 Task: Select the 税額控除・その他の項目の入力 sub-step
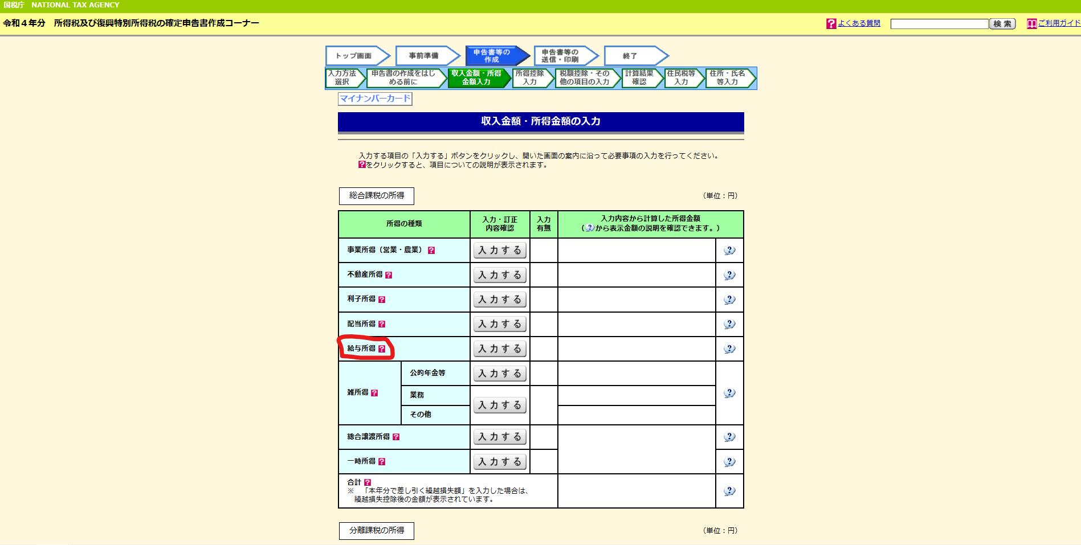[x=587, y=78]
